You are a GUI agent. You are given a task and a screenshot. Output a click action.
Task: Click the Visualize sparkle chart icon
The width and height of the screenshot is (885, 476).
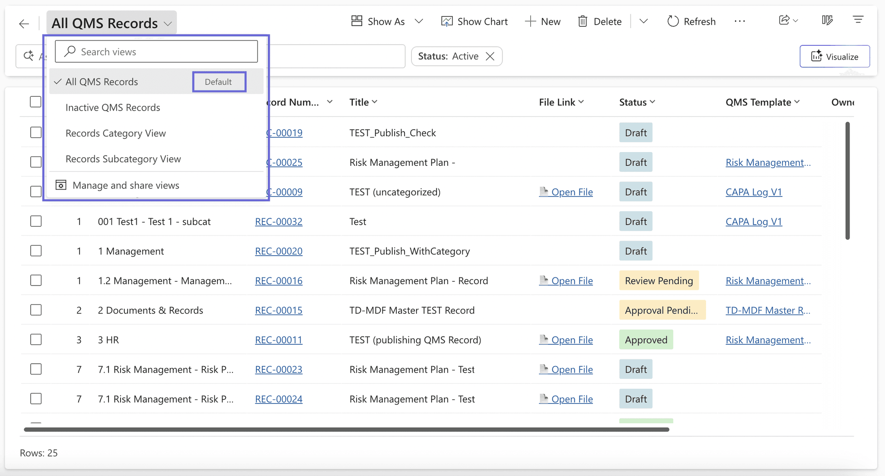point(816,56)
